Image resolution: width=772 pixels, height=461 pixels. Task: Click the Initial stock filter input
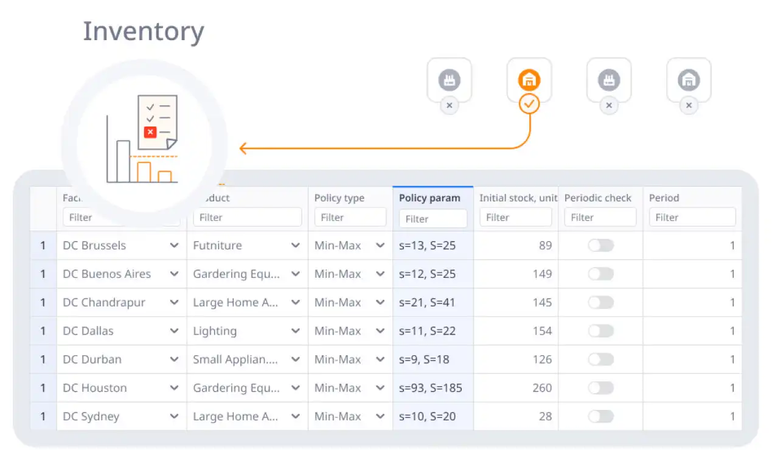515,217
